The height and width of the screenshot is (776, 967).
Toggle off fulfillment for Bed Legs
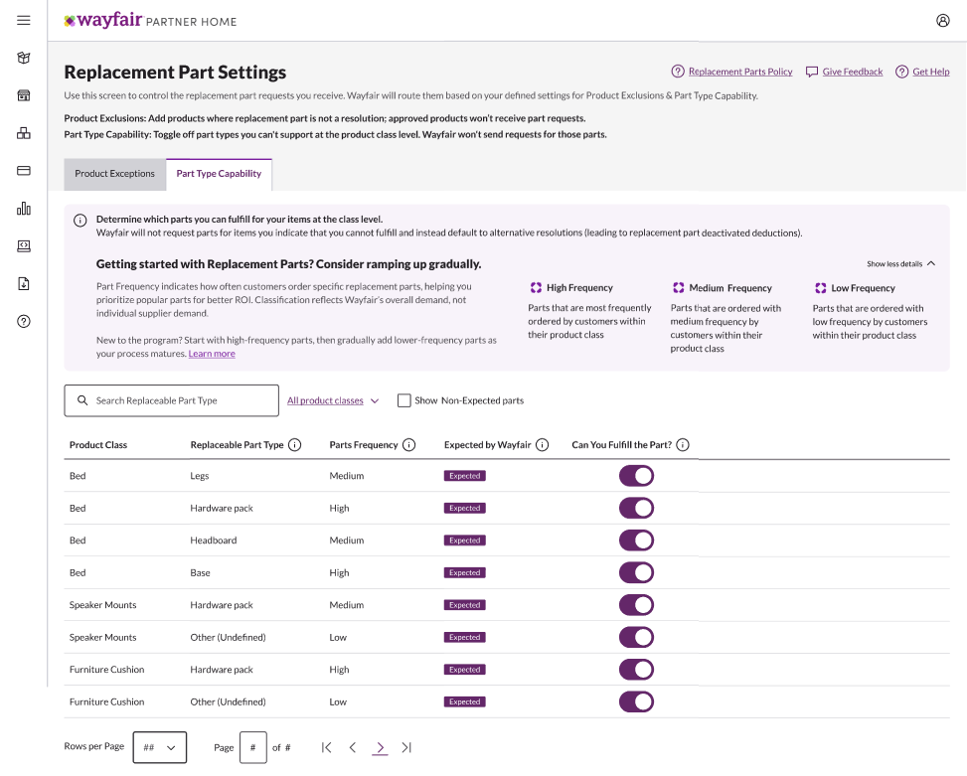pyautogui.click(x=636, y=476)
